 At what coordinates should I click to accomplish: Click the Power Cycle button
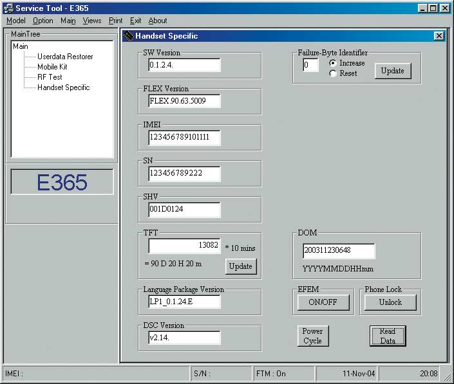[x=313, y=336]
